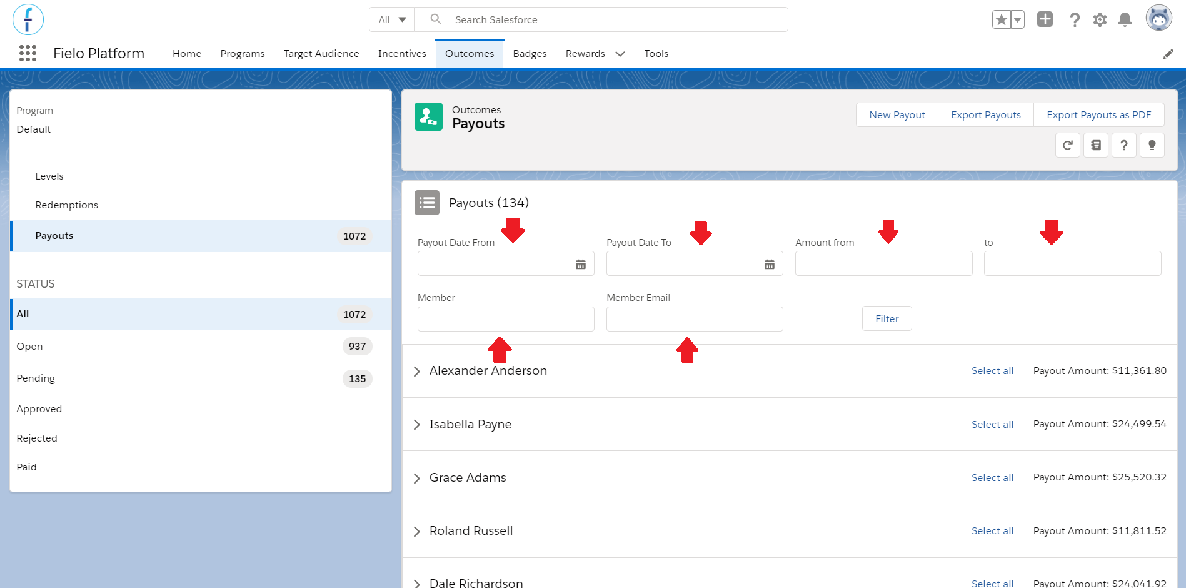Select the Outcomes tab

470,54
